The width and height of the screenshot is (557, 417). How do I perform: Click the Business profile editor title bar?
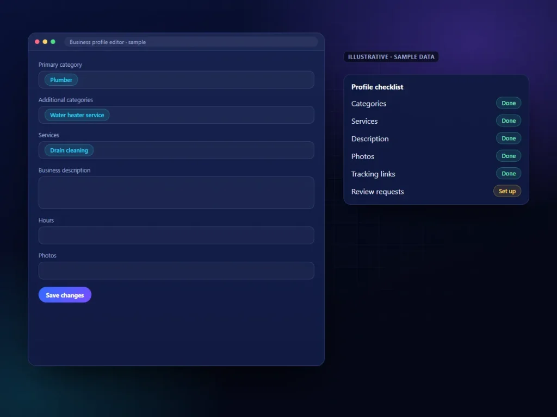[x=191, y=42]
